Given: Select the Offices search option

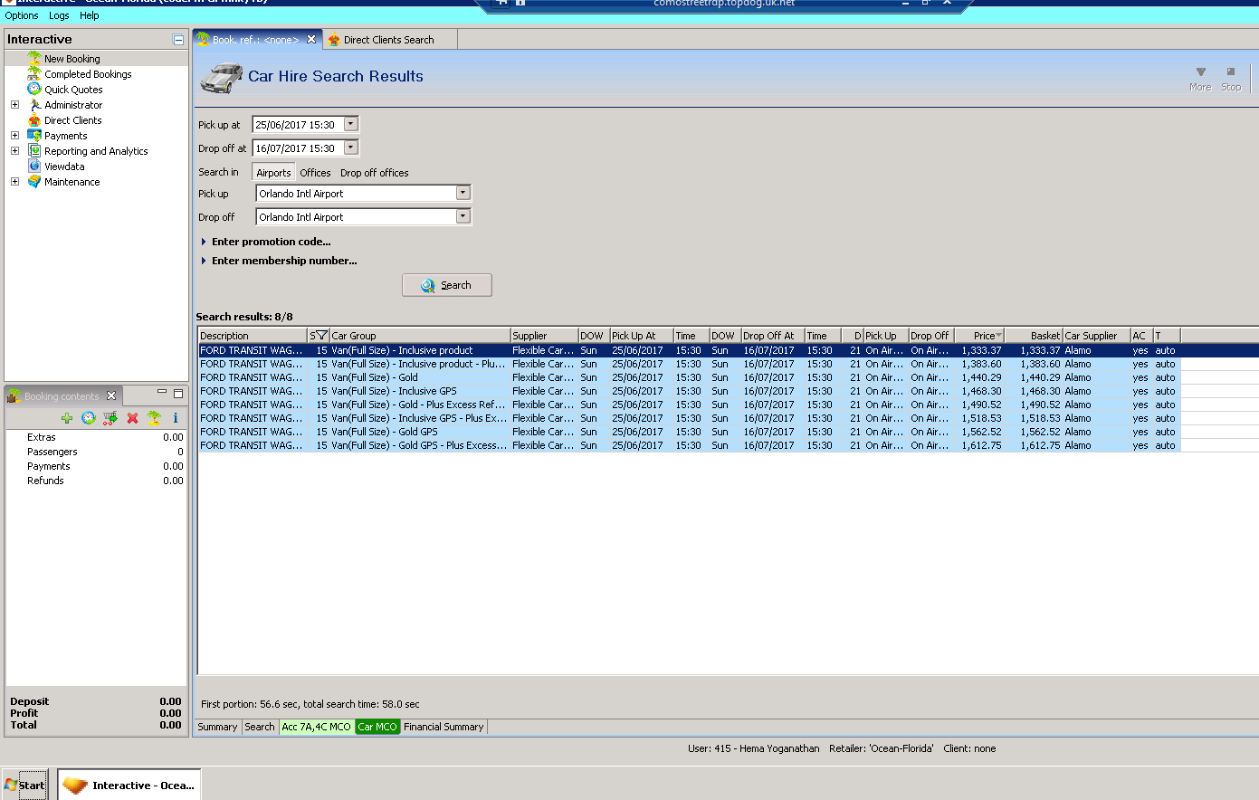Looking at the screenshot, I should 315,173.
